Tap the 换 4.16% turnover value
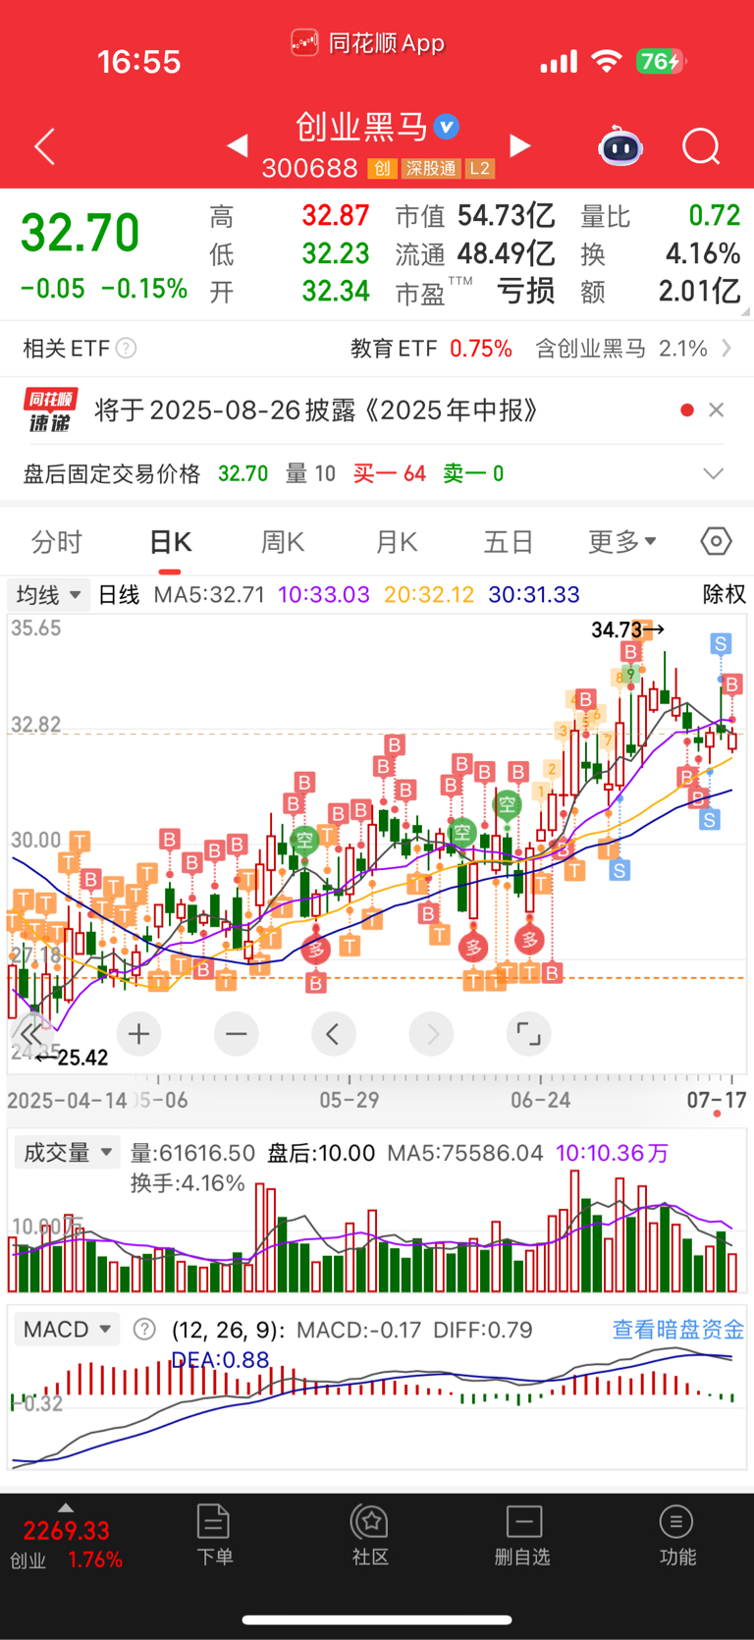754x1640 pixels. tap(660, 254)
